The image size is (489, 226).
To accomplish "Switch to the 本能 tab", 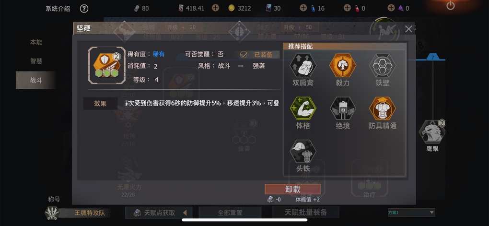I will [36, 42].
